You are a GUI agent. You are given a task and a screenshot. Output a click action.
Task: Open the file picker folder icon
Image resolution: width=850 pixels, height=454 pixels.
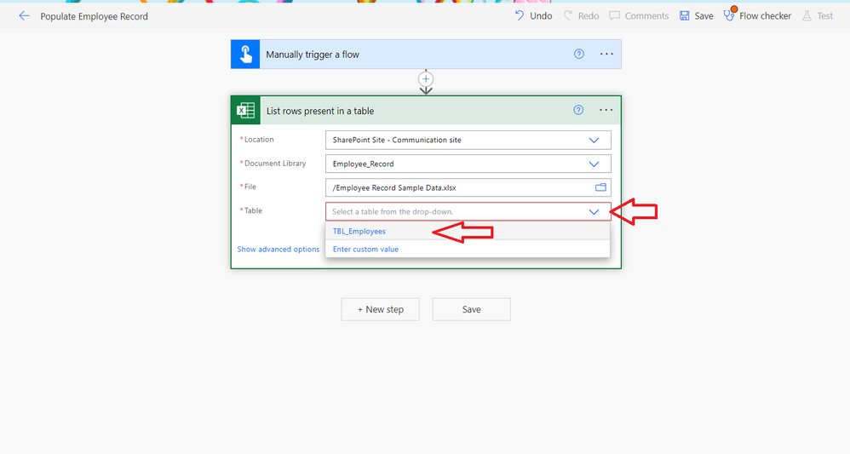coord(600,187)
